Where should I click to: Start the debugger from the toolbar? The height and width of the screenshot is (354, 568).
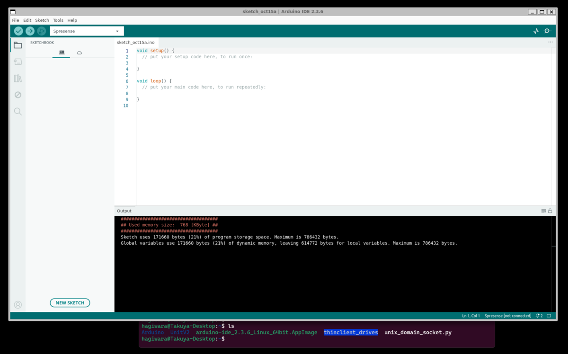pos(41,31)
